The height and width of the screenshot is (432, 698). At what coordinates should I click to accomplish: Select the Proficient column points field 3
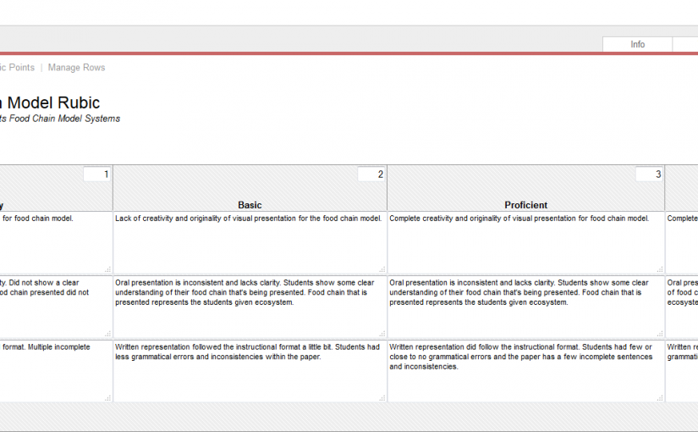pos(649,174)
